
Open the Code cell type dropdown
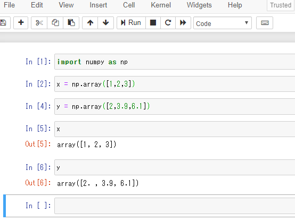click(x=223, y=23)
